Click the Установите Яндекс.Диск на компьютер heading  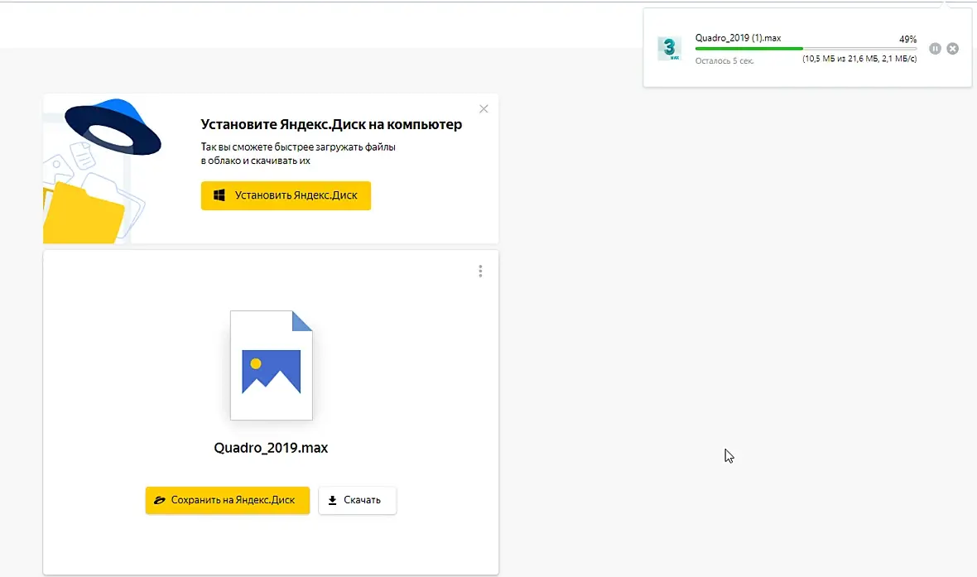point(331,125)
